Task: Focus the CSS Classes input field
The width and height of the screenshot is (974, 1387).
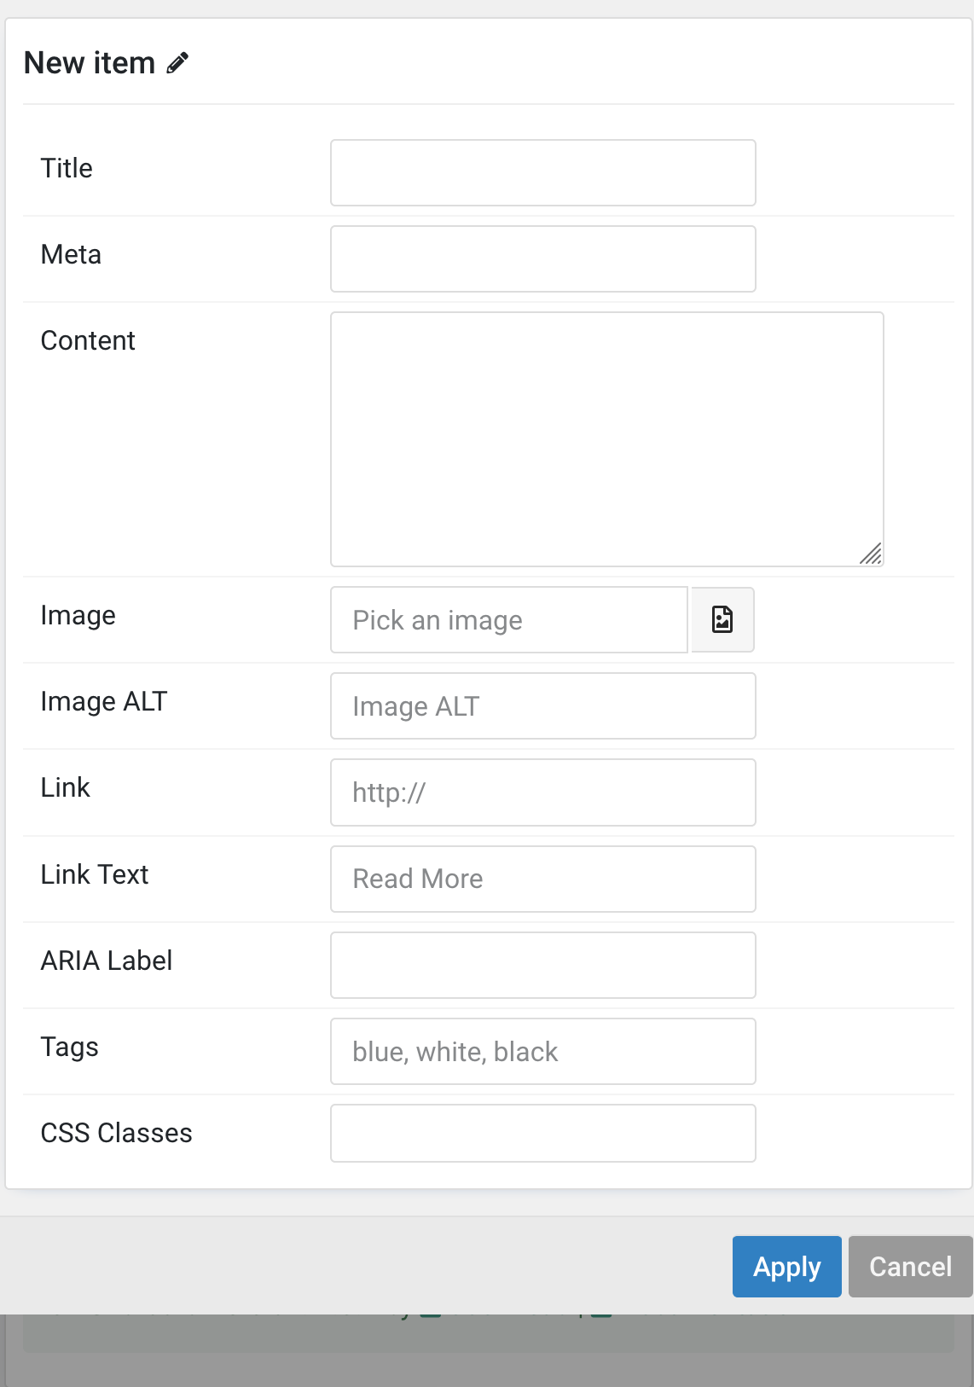Action: [x=543, y=1133]
